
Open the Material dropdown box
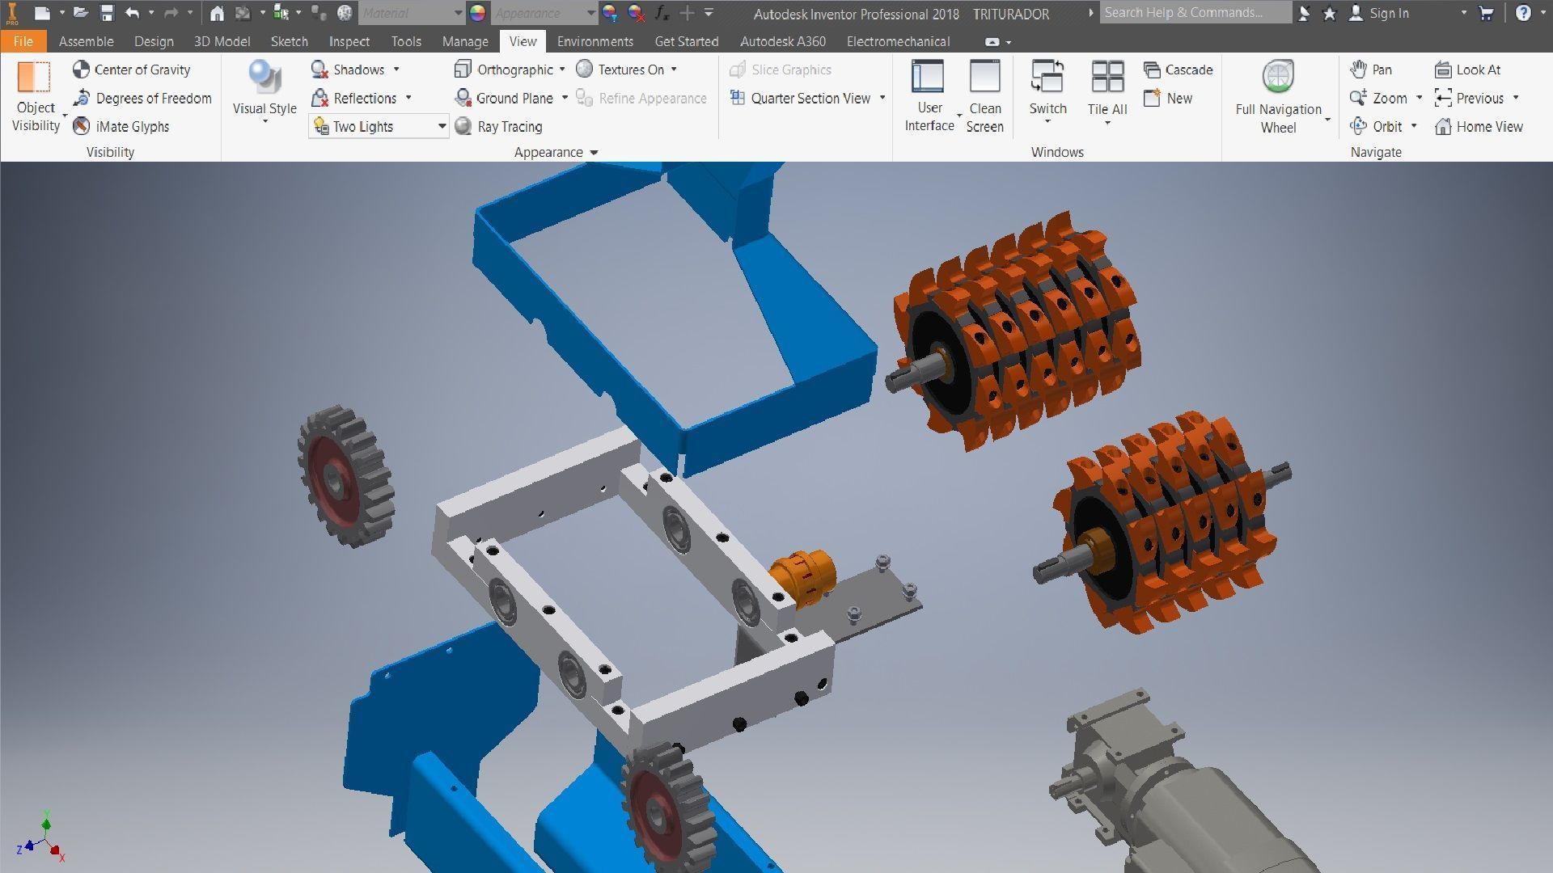pos(411,13)
